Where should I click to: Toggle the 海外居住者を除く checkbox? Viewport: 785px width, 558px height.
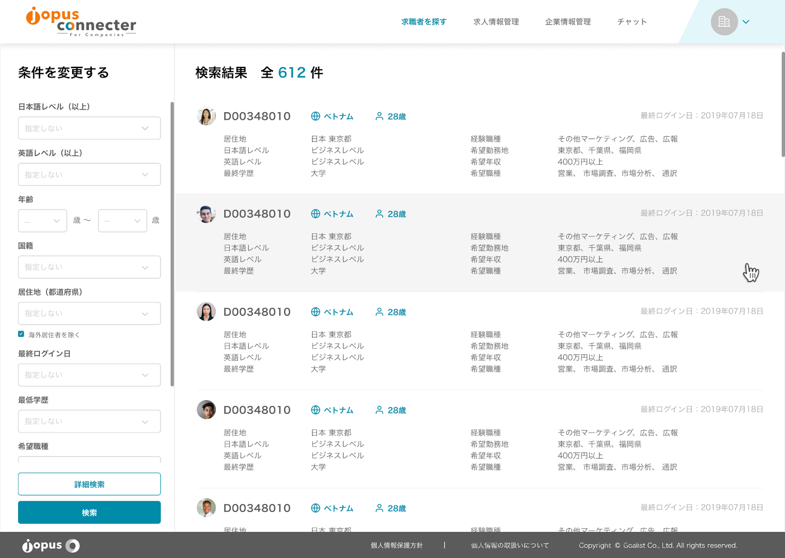pyautogui.click(x=21, y=334)
